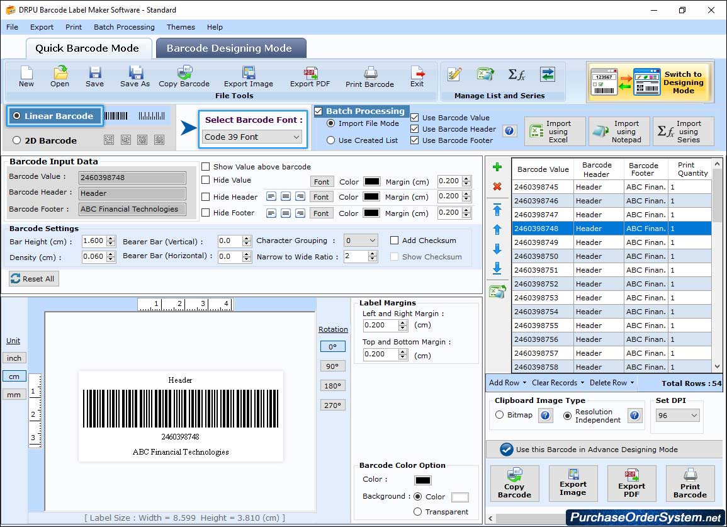Screen dimensions: 727x527
Task: Open the Character Grouping dropdown
Action: pos(361,241)
